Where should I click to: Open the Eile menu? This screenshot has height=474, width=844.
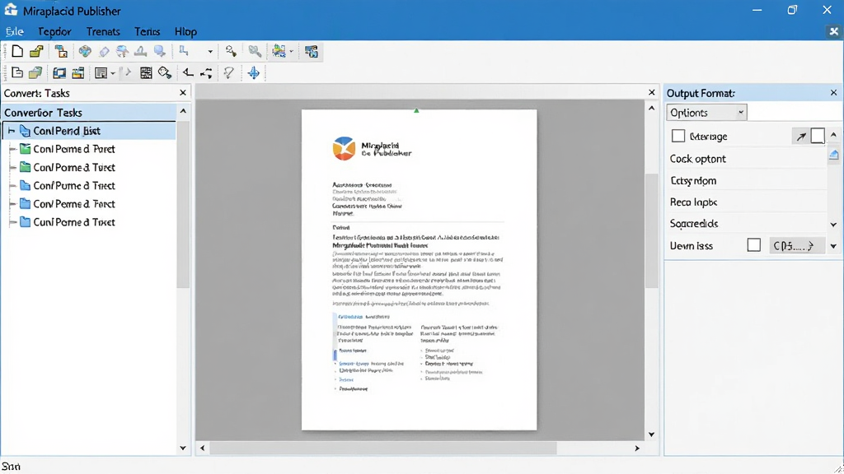click(x=15, y=32)
